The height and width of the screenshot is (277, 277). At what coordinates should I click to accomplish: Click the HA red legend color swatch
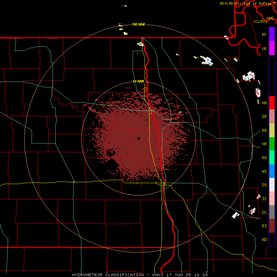pos(272,103)
